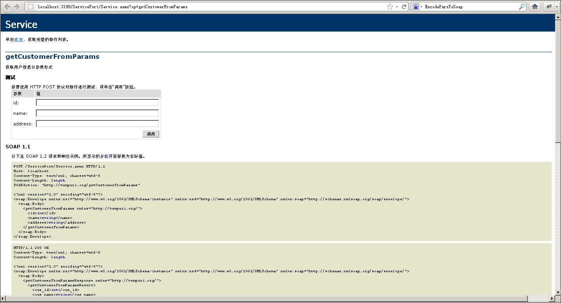Open the address history dropdown arrow beside the star

[397, 7]
